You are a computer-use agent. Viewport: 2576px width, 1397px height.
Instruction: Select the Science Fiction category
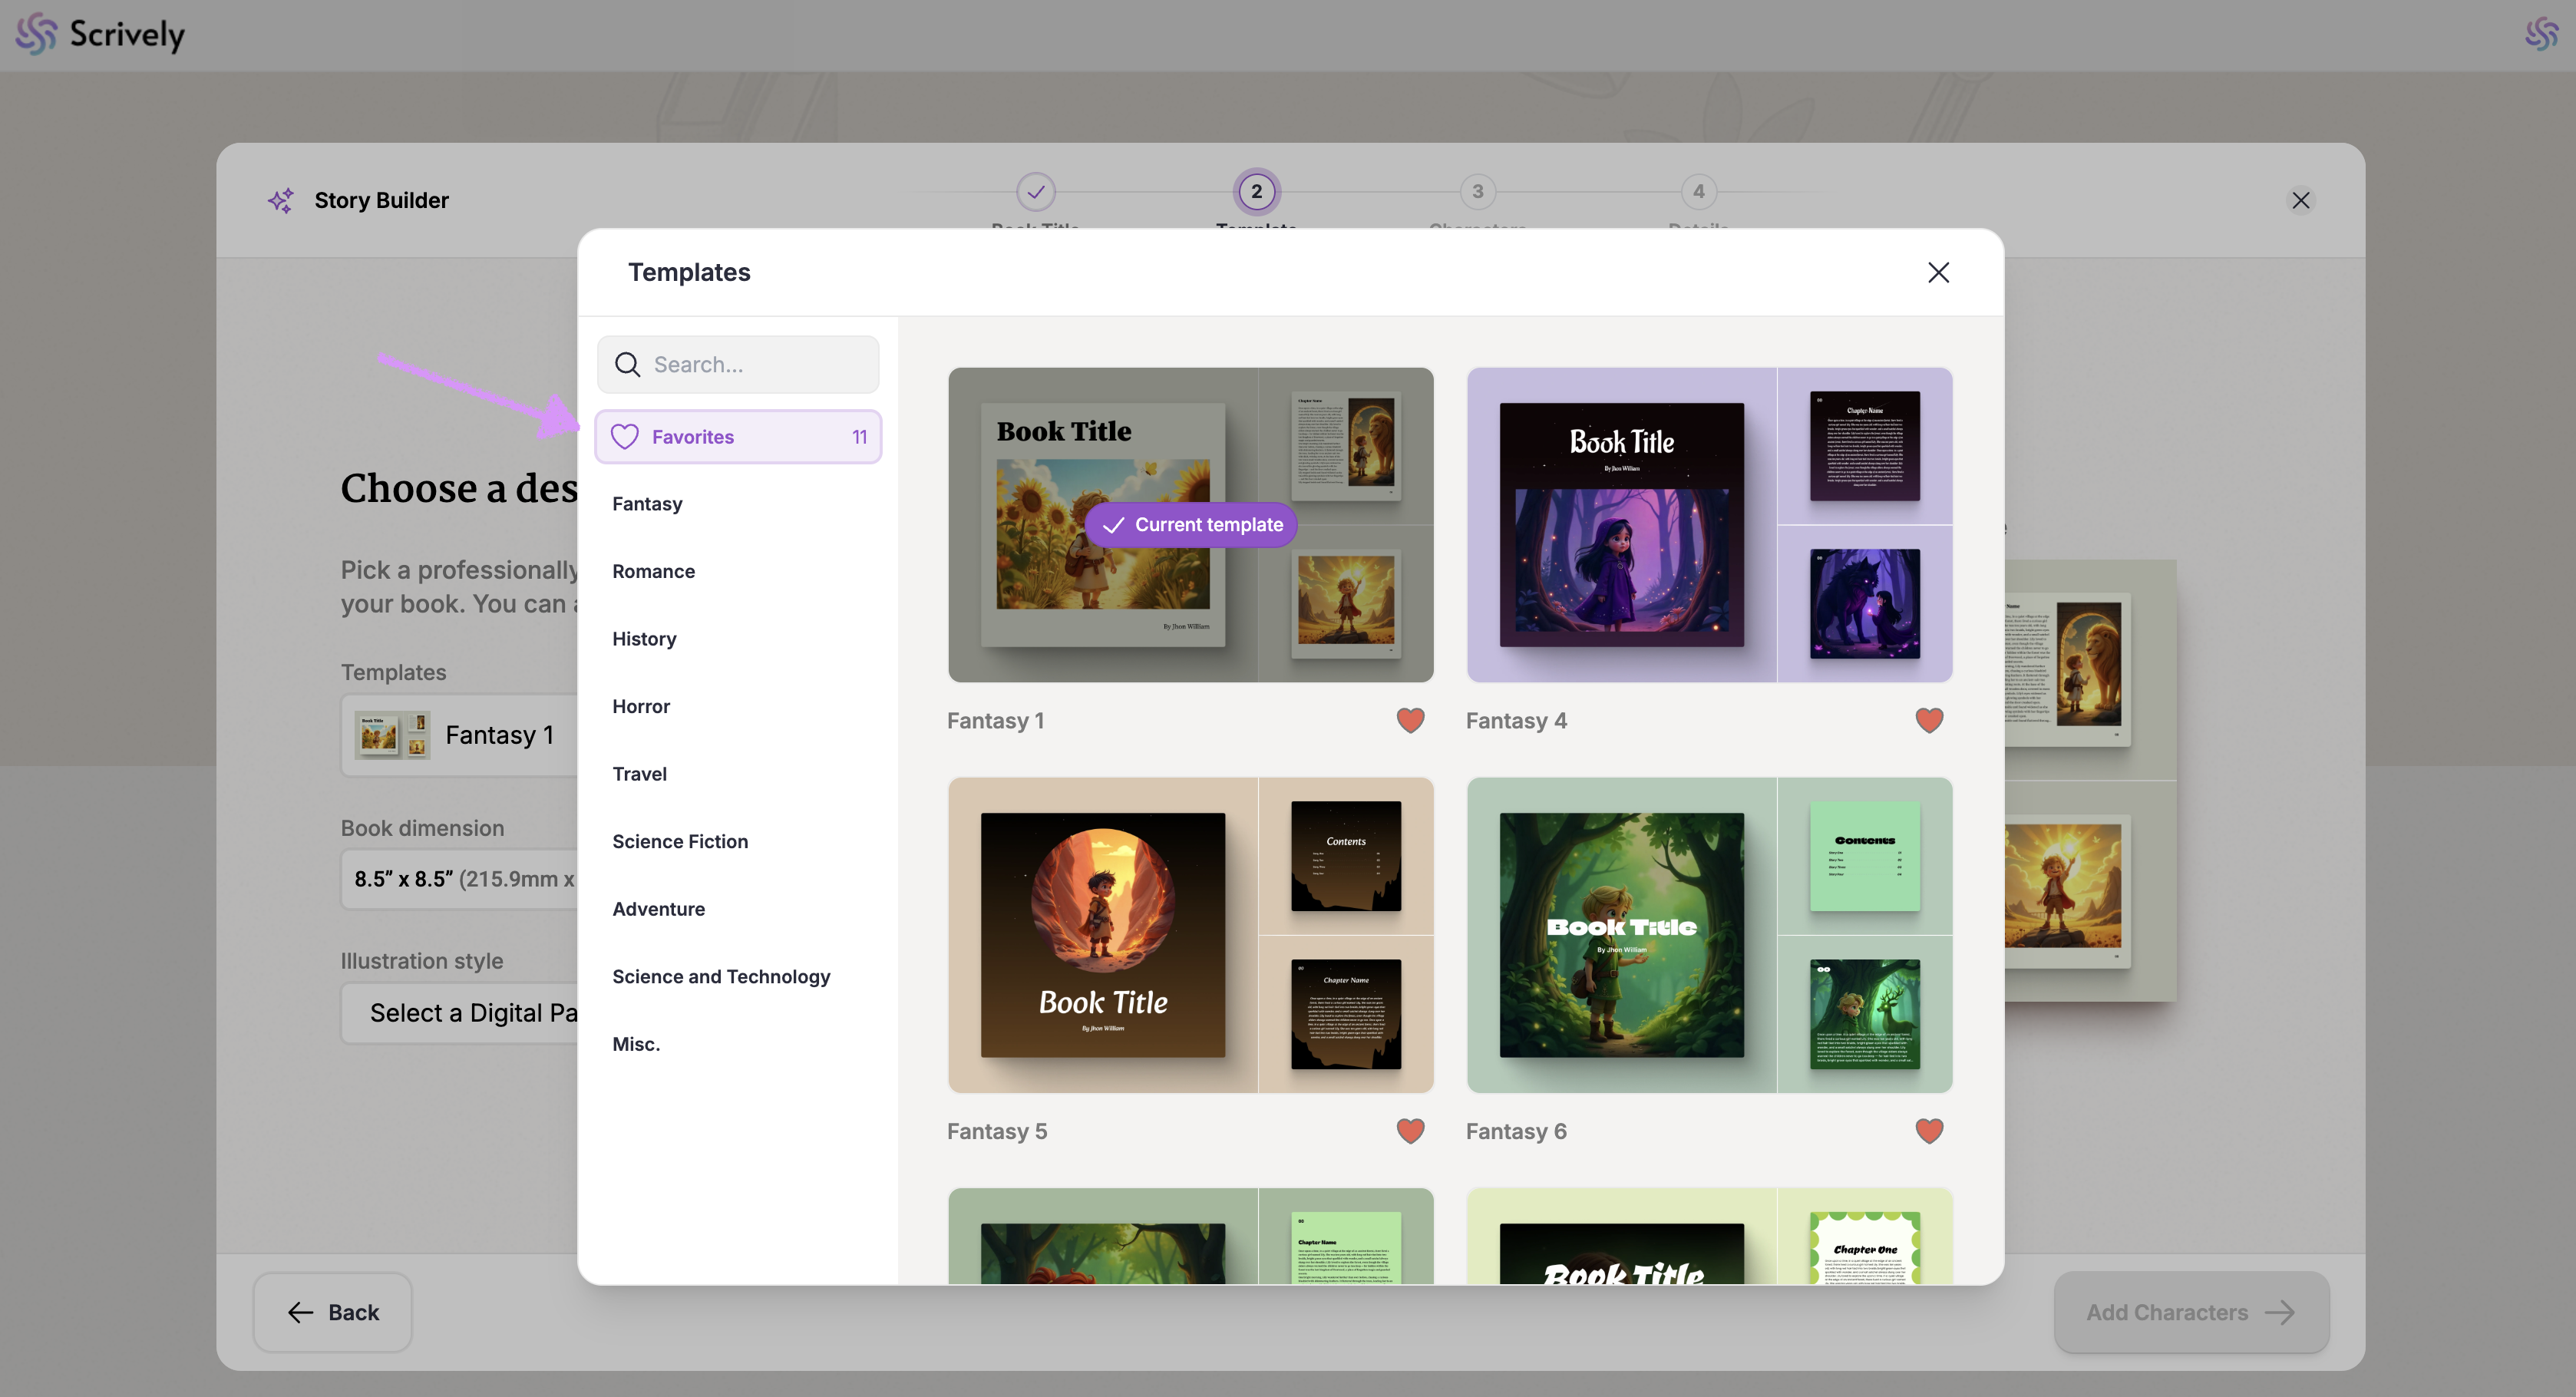point(680,841)
